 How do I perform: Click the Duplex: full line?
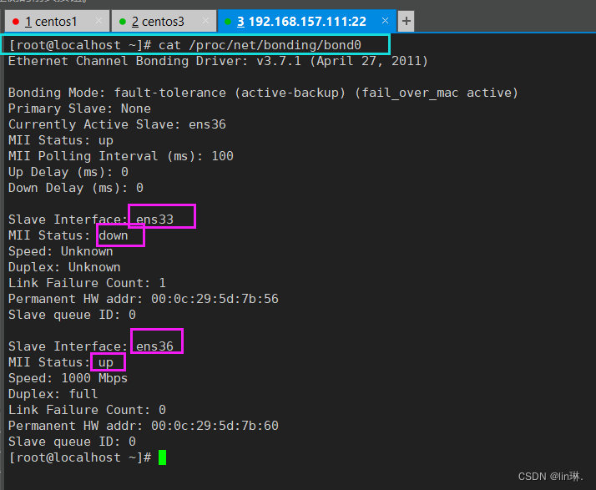pos(53,394)
